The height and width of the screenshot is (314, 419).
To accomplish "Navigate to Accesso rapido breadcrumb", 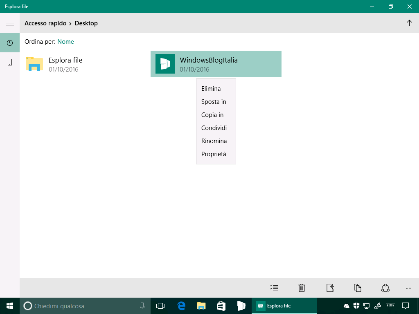I will click(45, 23).
